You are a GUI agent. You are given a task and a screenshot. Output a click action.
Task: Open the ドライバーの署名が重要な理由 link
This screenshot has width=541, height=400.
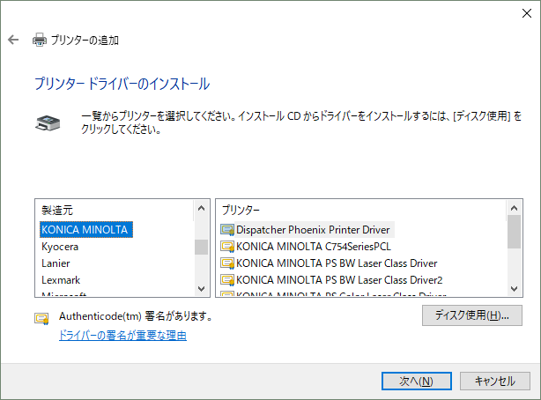point(122,336)
